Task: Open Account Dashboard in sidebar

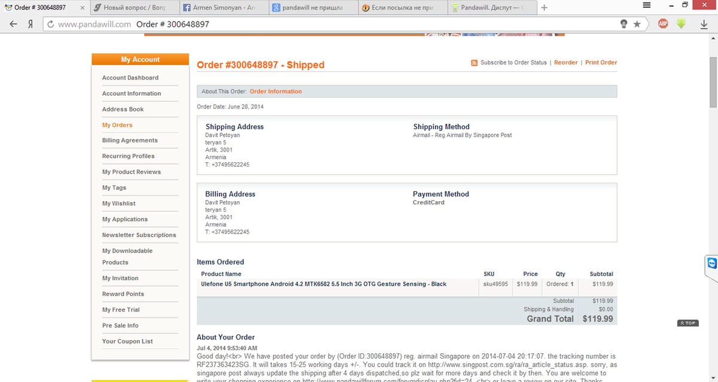Action: pos(130,78)
